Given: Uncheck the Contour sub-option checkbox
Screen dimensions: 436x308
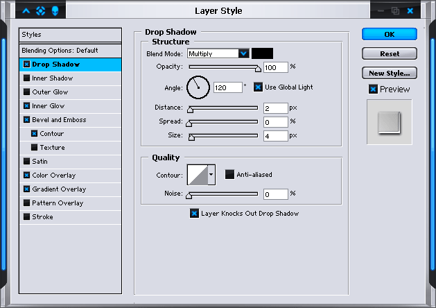Looking at the screenshot, I should point(34,134).
